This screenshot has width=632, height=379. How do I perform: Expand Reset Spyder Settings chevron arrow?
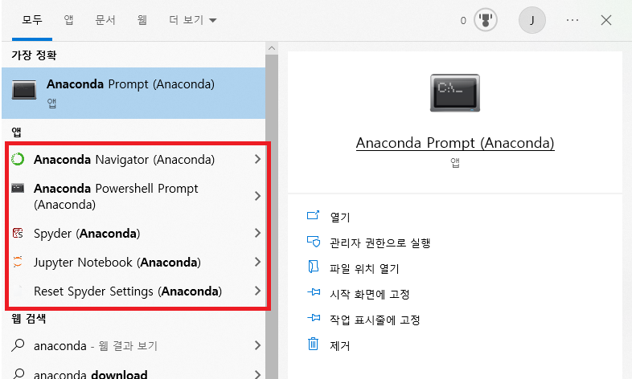coord(257,291)
